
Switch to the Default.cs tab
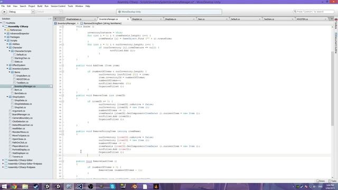[236, 19]
